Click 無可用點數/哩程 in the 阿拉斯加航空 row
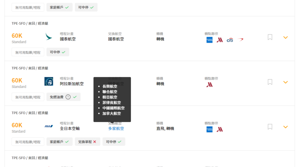 (28, 97)
